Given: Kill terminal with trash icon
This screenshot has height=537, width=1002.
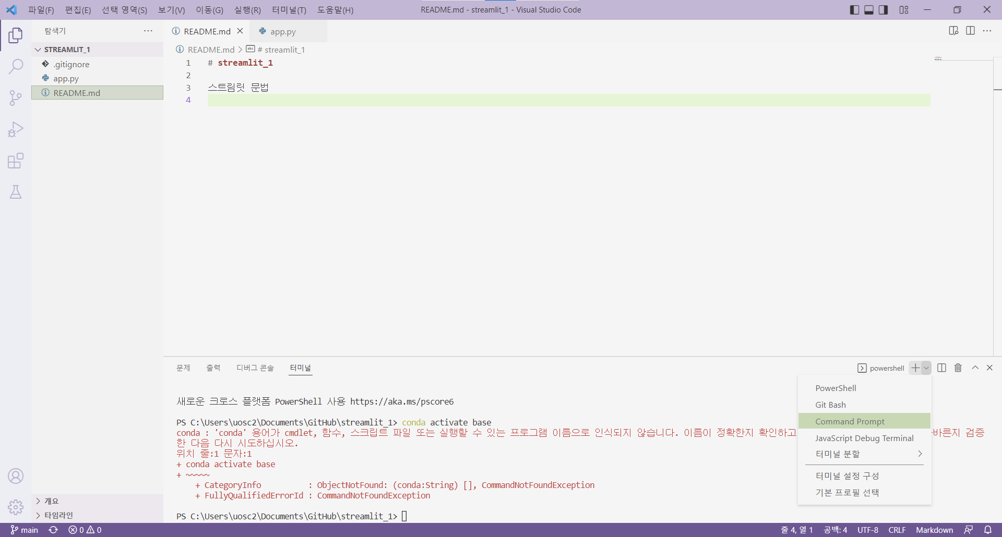Looking at the screenshot, I should point(958,368).
